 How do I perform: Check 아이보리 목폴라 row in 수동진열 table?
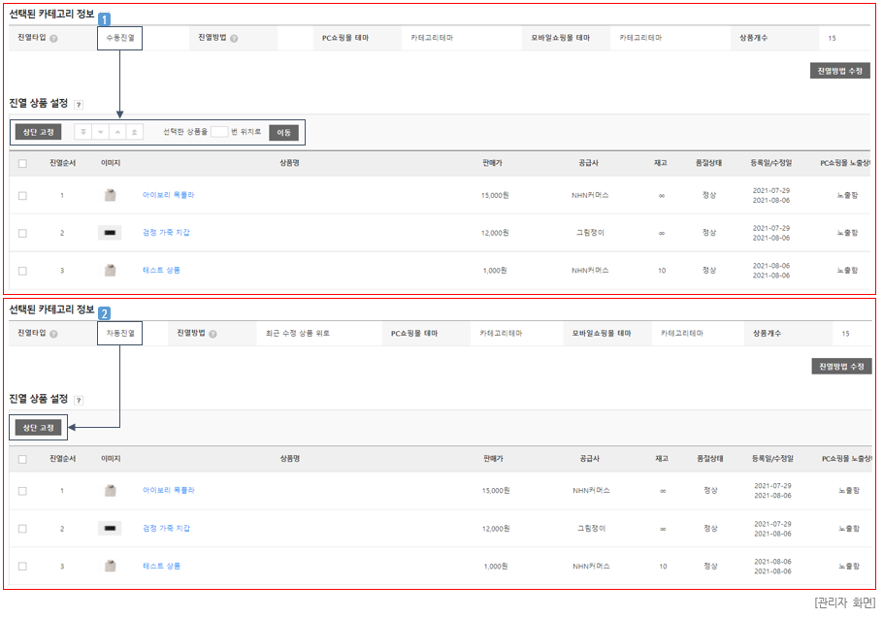click(22, 195)
